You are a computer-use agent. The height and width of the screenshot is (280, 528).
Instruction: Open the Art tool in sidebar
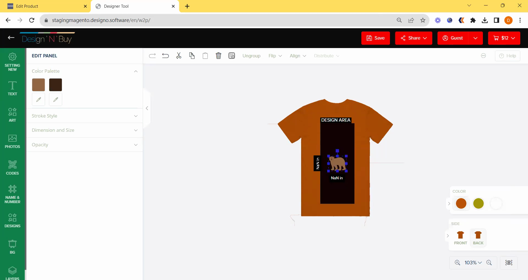(12, 115)
